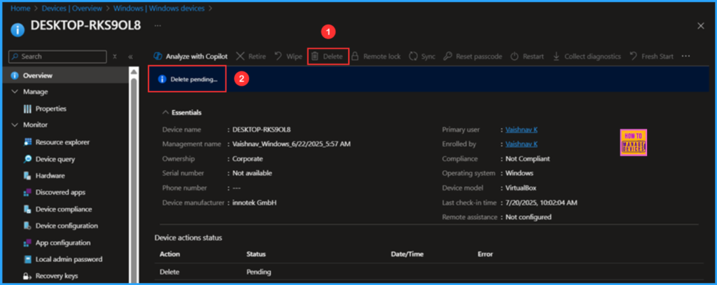Screen dimensions: 717x285
Task: Click the Remote lock padlock icon
Action: click(355, 56)
